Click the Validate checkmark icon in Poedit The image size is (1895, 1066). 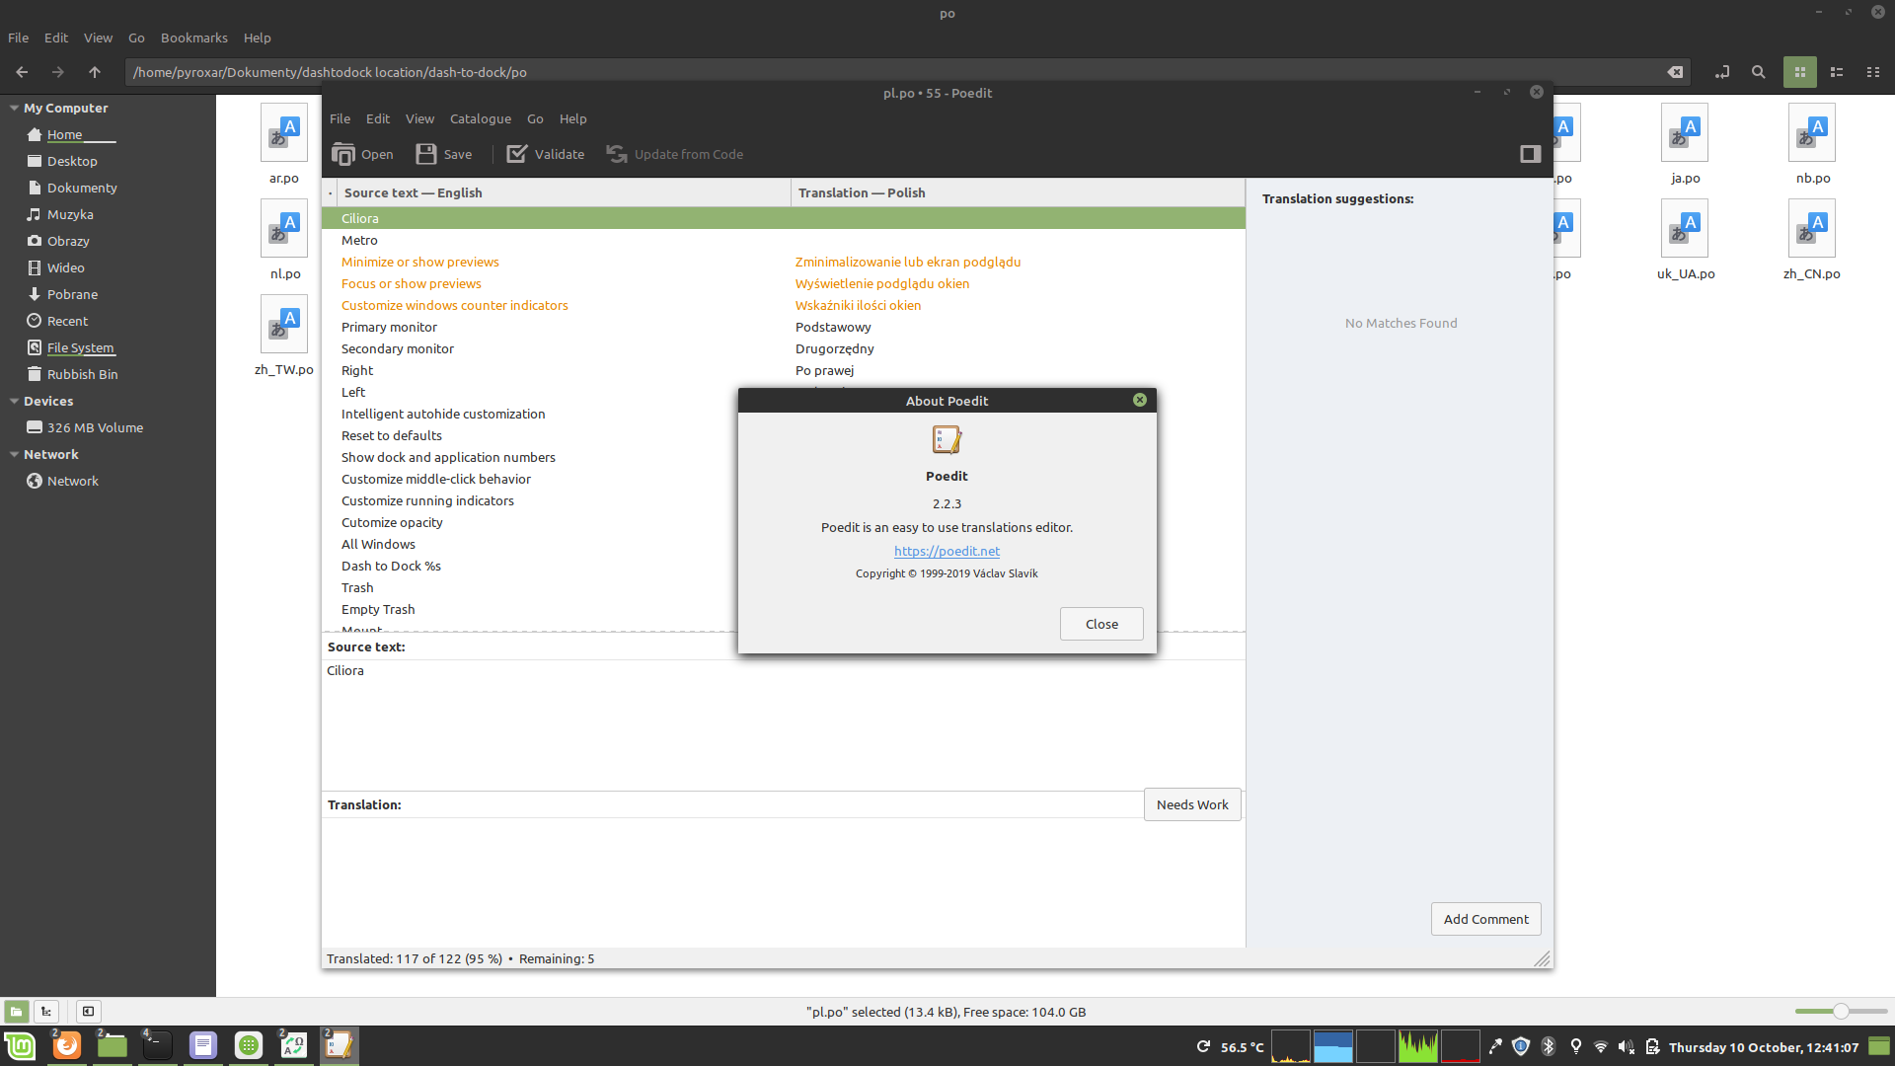pos(517,154)
